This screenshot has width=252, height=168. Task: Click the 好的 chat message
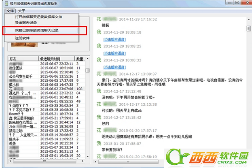(105, 124)
